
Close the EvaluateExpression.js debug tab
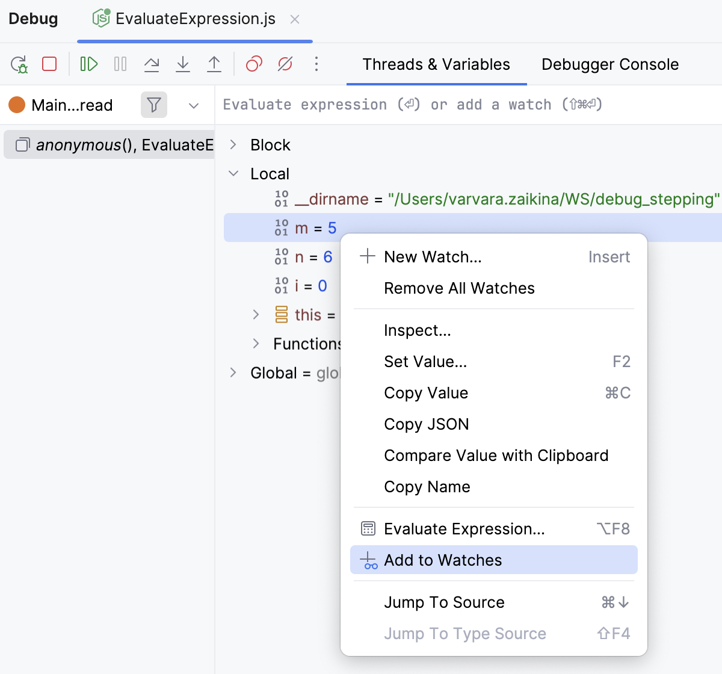[x=295, y=19]
